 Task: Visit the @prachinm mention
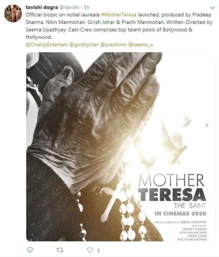pyautogui.click(x=113, y=45)
